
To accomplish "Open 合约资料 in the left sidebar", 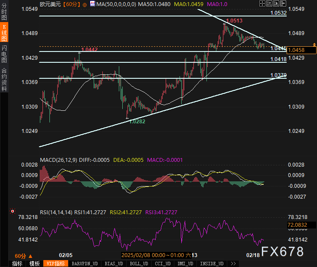I will (4, 79).
